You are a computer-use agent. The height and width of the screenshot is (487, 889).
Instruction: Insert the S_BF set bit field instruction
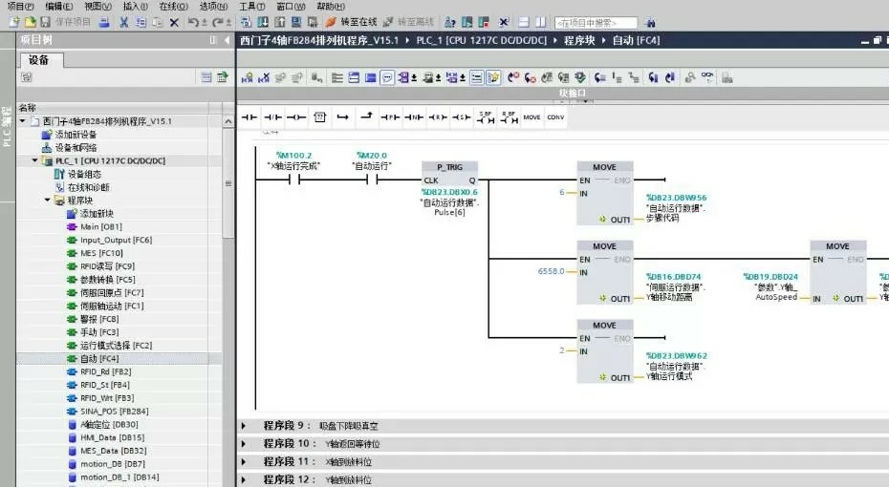[x=485, y=117]
